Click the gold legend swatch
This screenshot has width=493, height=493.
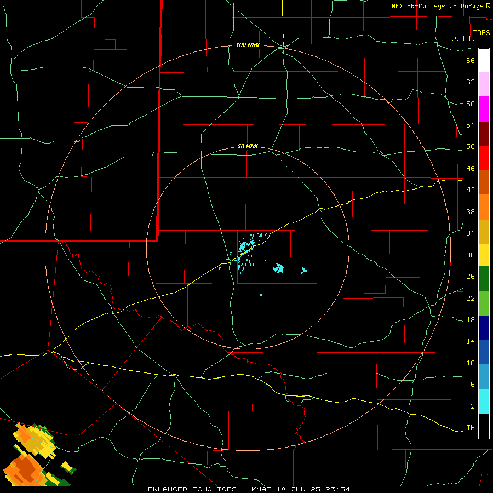coord(484,232)
